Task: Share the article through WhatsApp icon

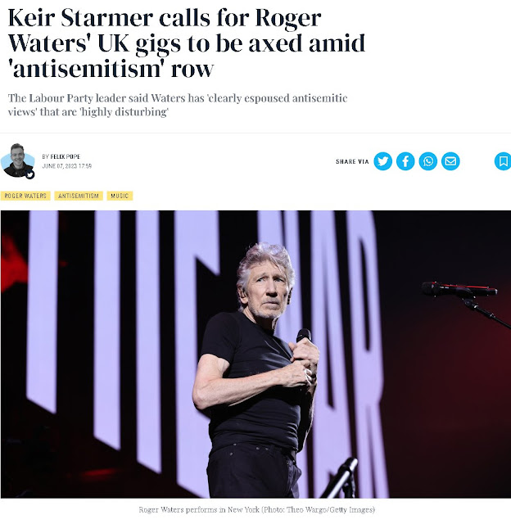Action: pos(427,161)
